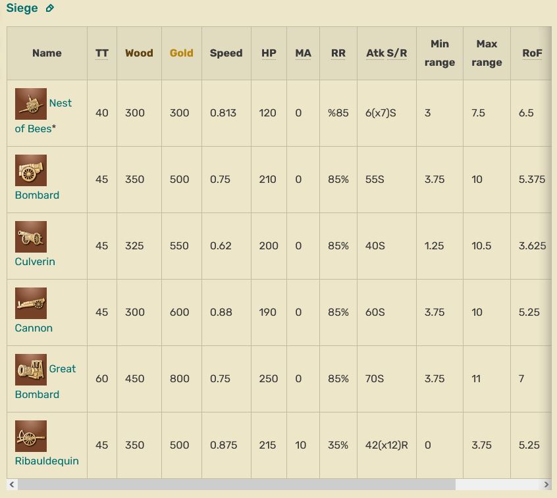Select the 70S attack value
Screen dimensions: 557x498
375,378
